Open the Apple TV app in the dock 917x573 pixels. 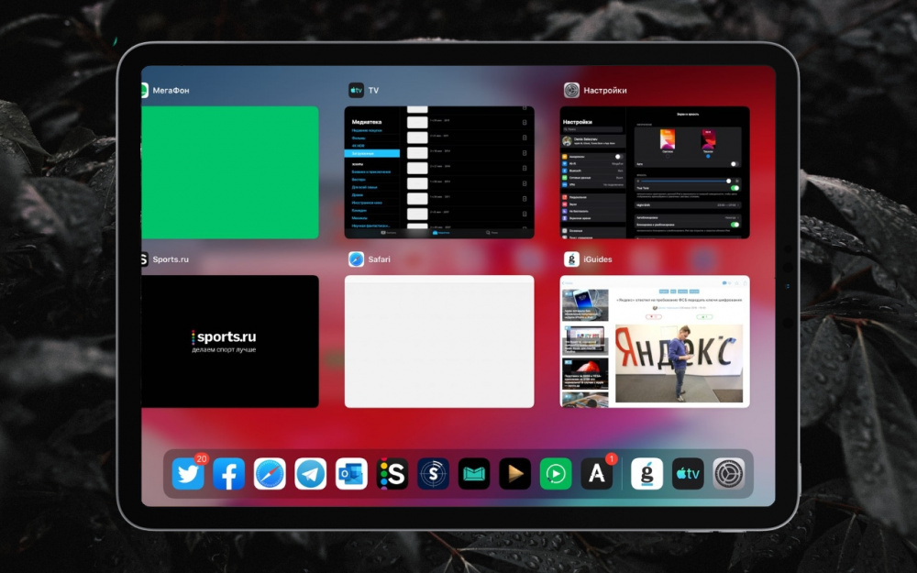point(687,473)
